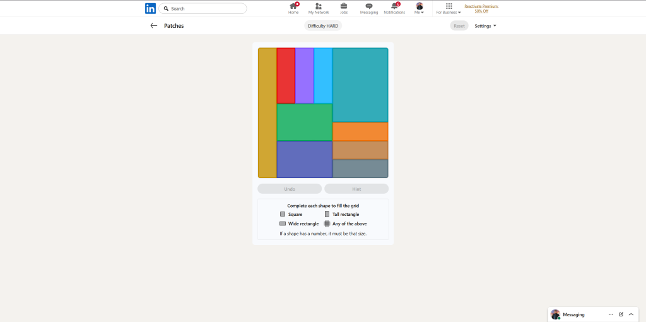Select the orange patch
Viewport: 646px width, 322px height.
coord(360,131)
